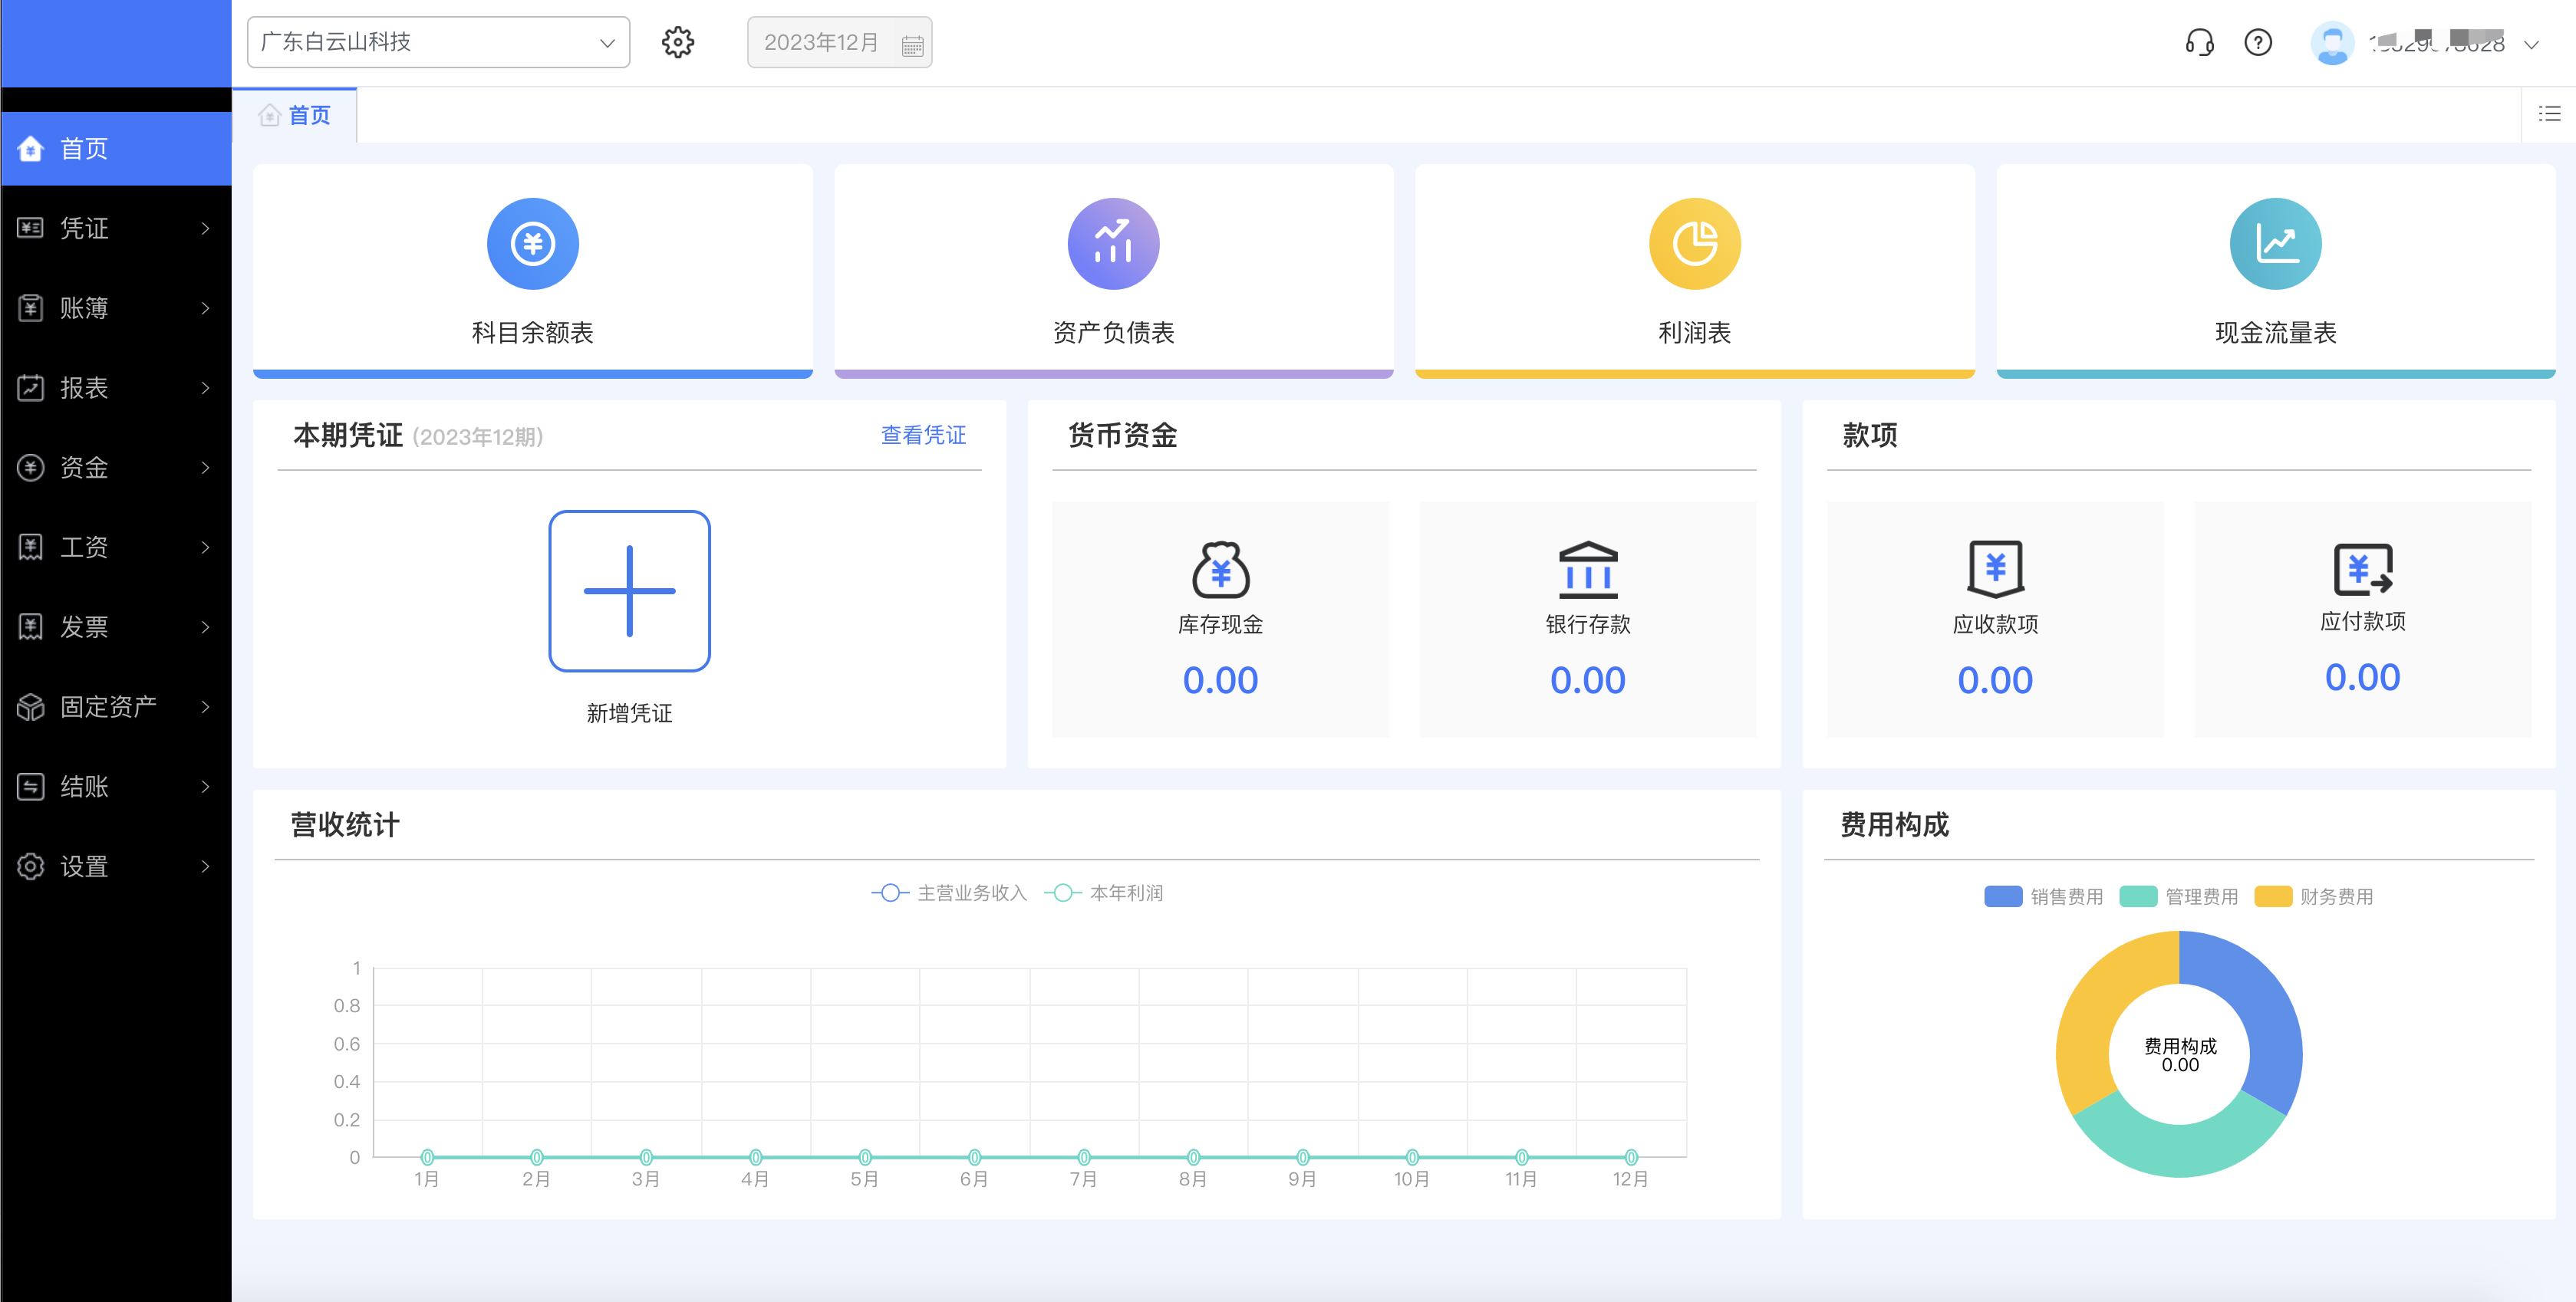Toggle the 管理费用 legend item
Screen dimensions: 2576x1302
(2178, 896)
